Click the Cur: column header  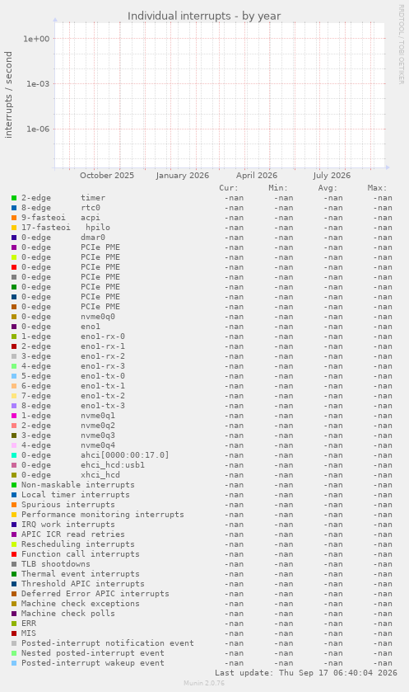coord(229,188)
